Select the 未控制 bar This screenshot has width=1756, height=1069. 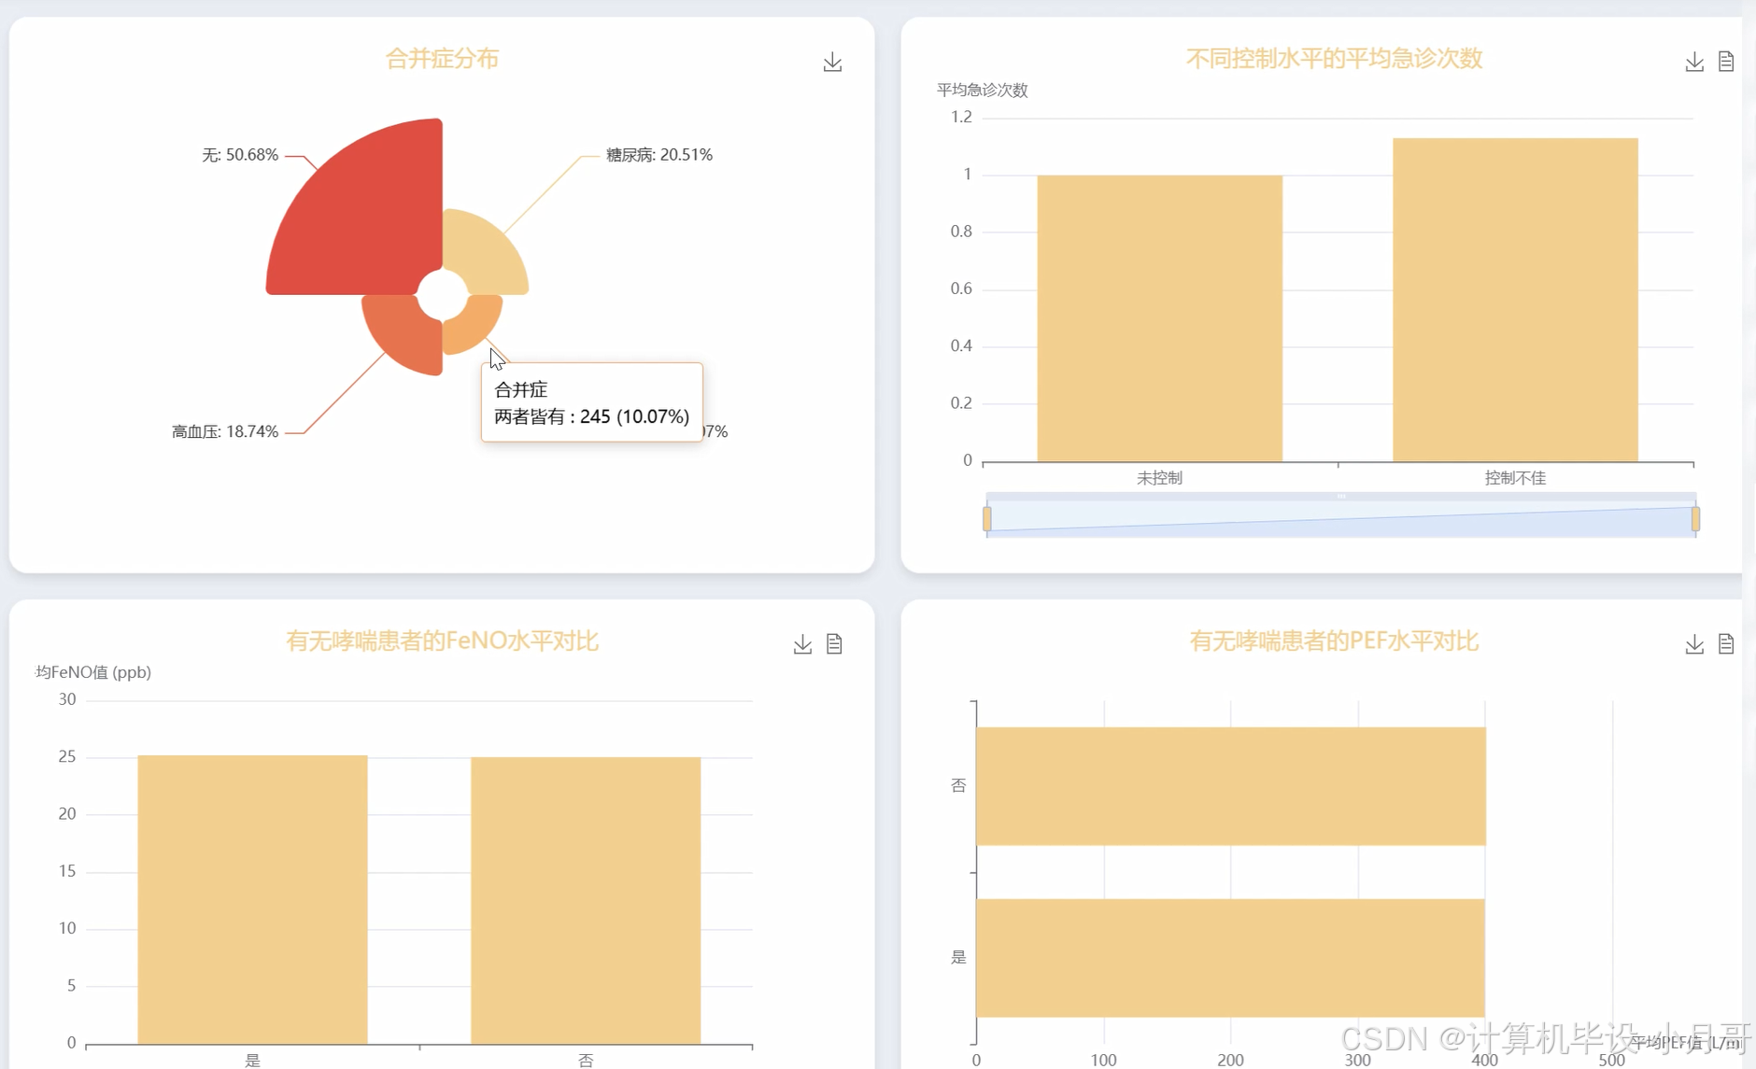pyautogui.click(x=1159, y=317)
